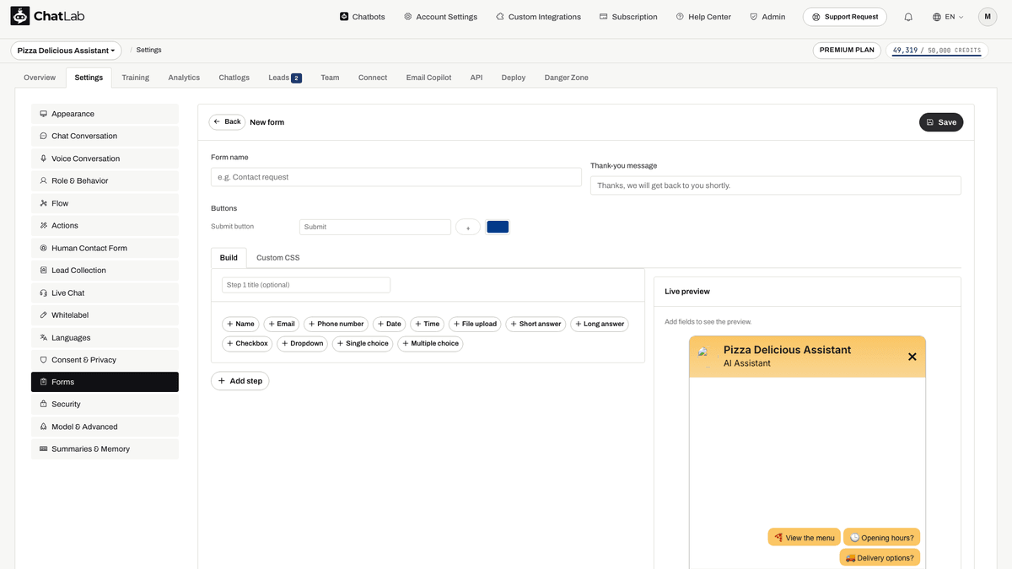Click the ChatLab robot logo
1012x569 pixels.
[20, 16]
